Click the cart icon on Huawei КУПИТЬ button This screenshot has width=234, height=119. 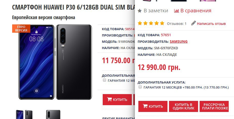109,99
